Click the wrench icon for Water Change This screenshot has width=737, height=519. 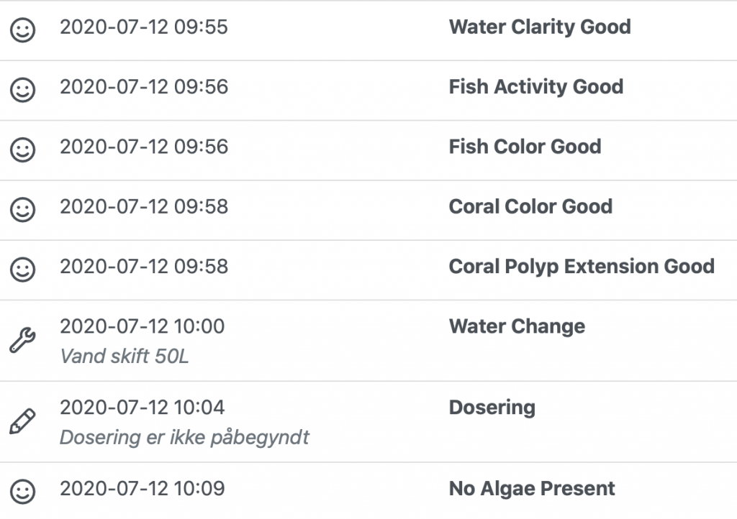coord(22,340)
